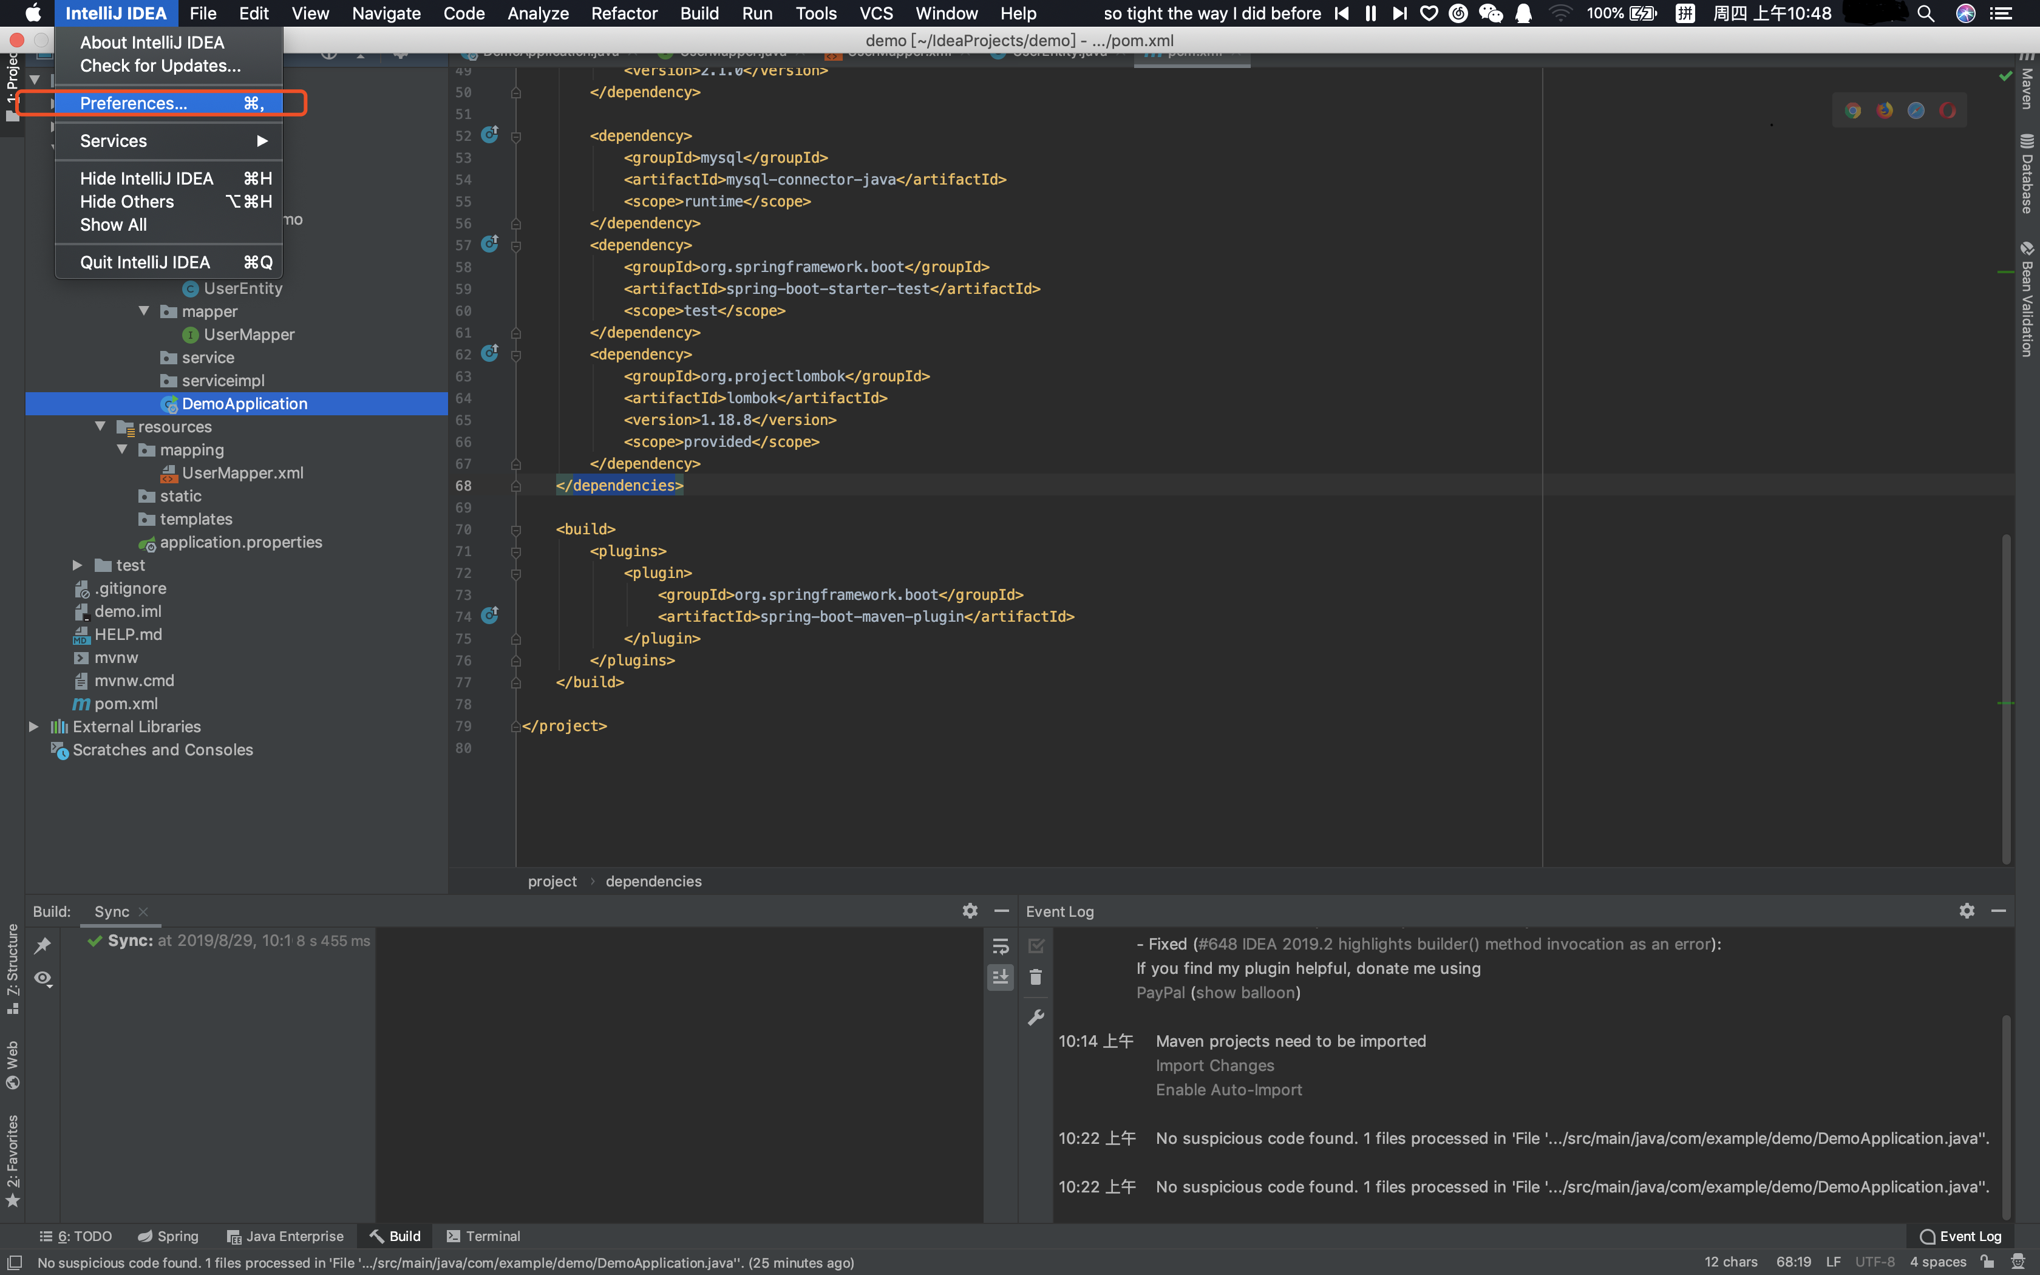The height and width of the screenshot is (1275, 2040).
Task: Click the trash Clear All icon in Event Log
Action: [x=1036, y=977]
